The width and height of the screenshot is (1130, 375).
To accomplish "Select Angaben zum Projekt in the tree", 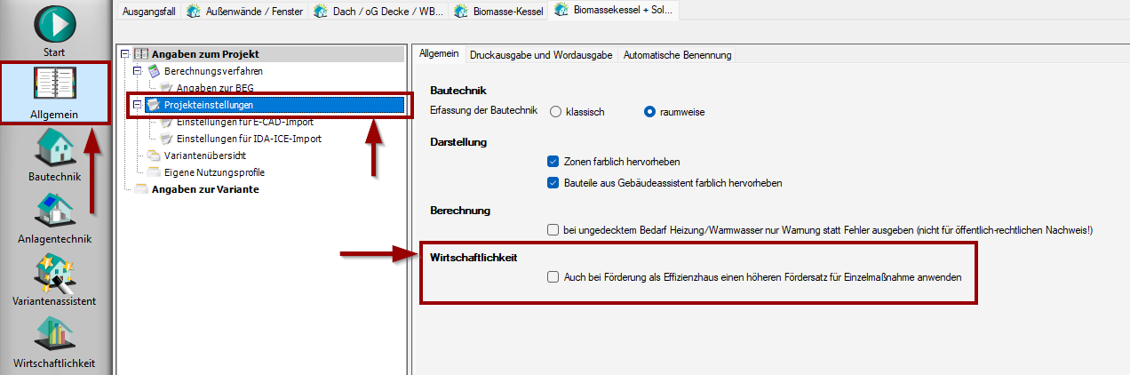I will pos(205,55).
